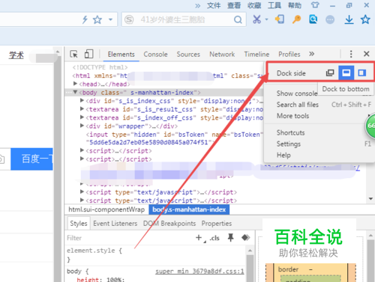Open the downloads arrow icon
This screenshot has width=375, height=282.
click(x=349, y=19)
